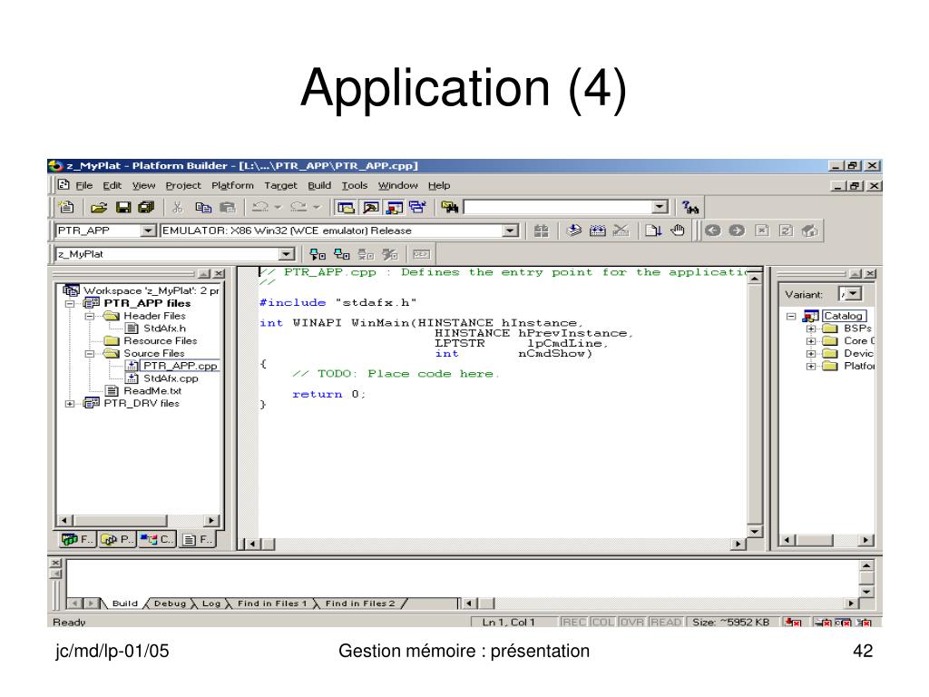Click the Paste clipboard icon
The image size is (929, 697).
228,207
